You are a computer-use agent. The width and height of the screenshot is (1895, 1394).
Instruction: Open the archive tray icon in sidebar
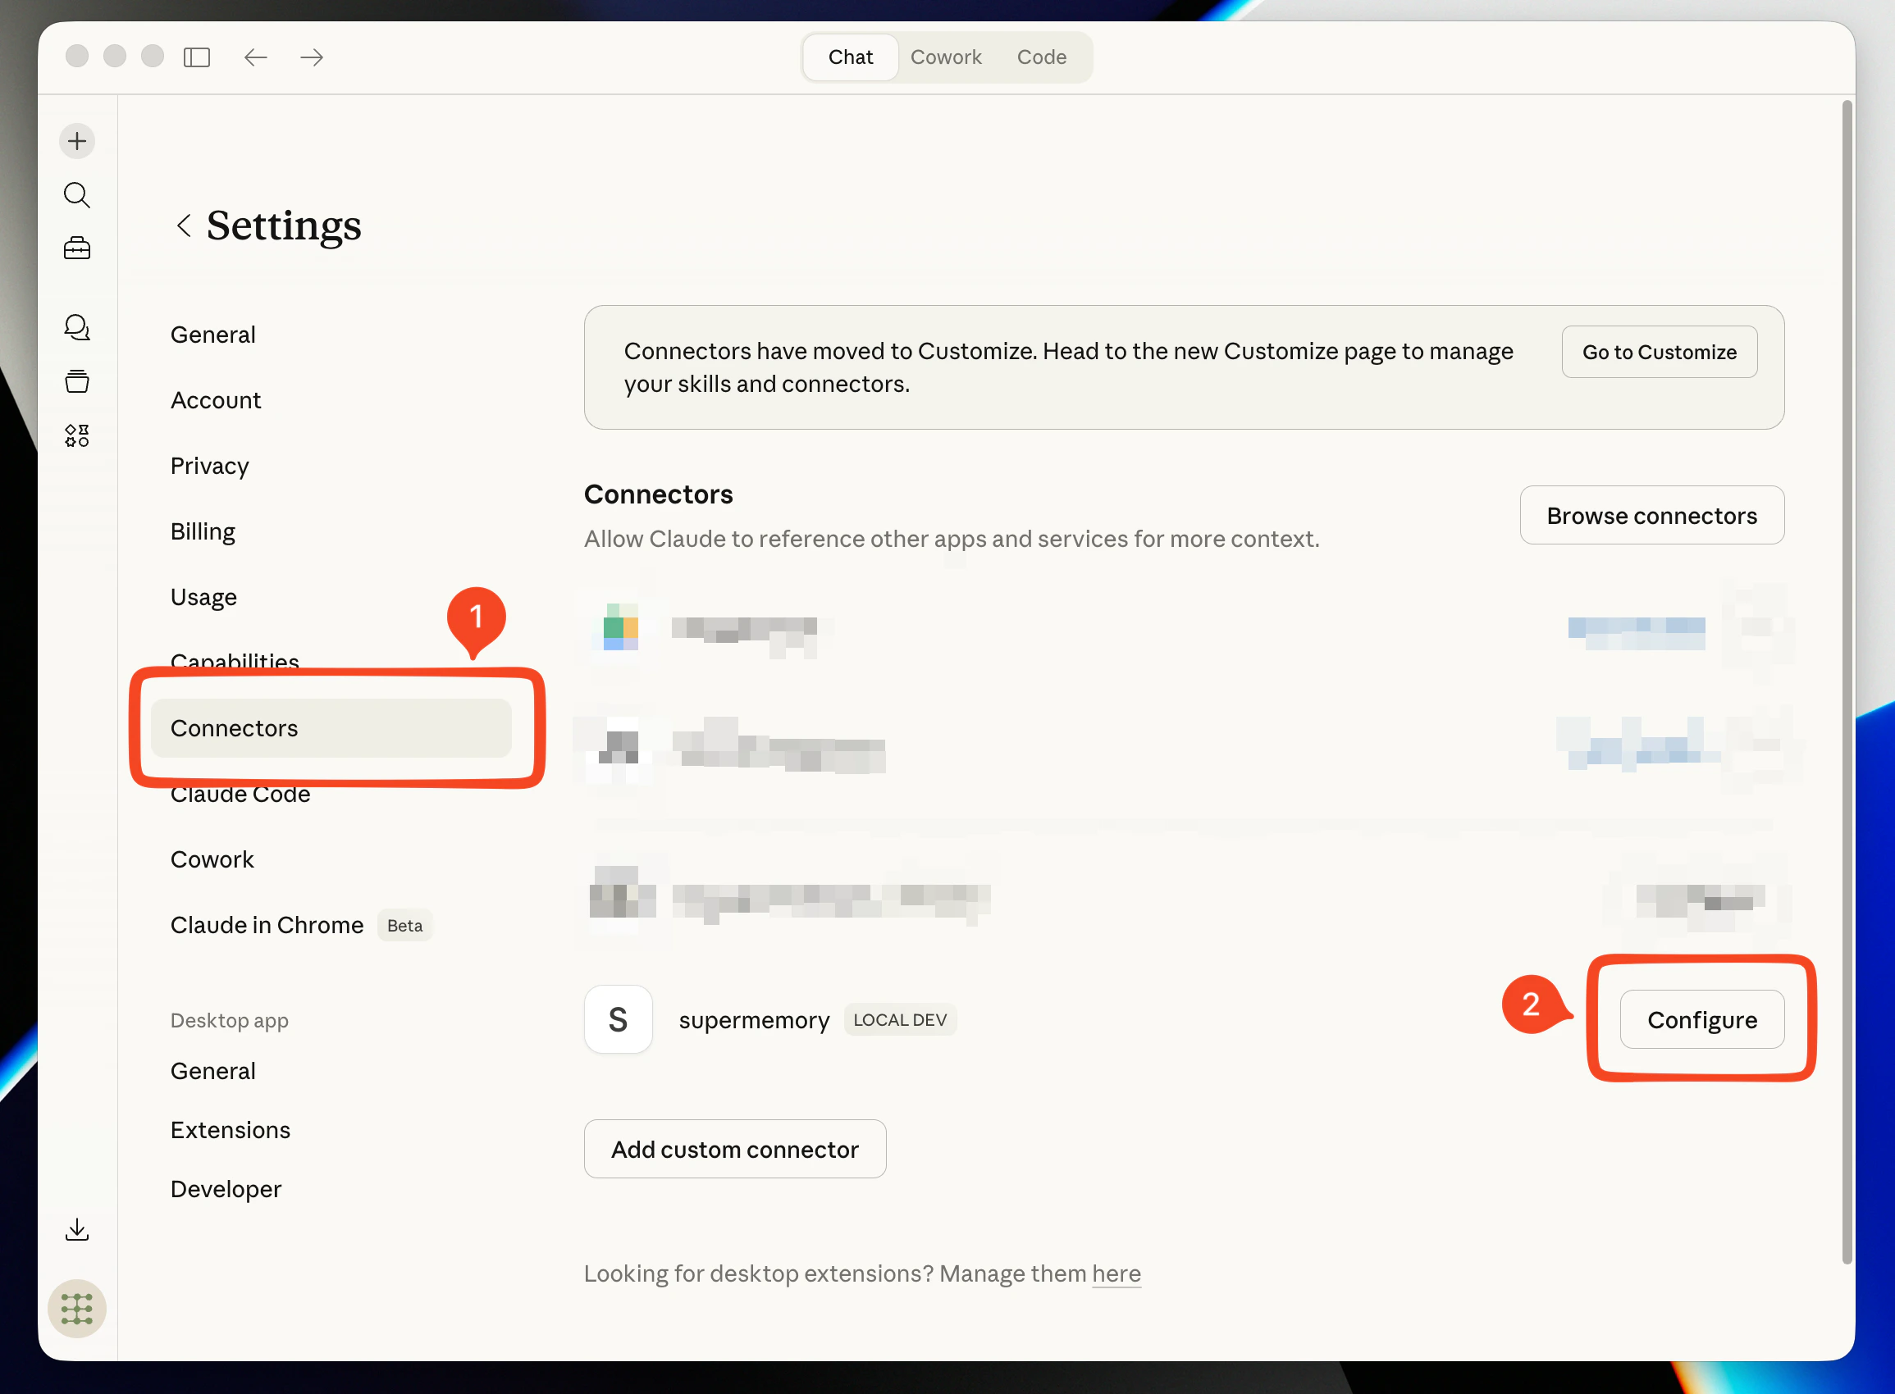tap(77, 380)
